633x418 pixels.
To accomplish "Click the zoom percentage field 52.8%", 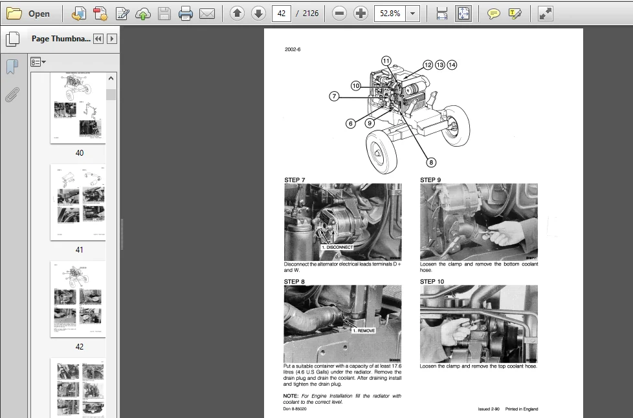I will (x=390, y=14).
